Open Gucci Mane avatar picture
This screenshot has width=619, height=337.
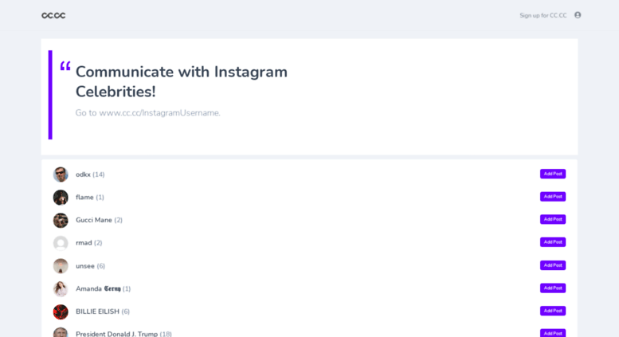point(61,220)
